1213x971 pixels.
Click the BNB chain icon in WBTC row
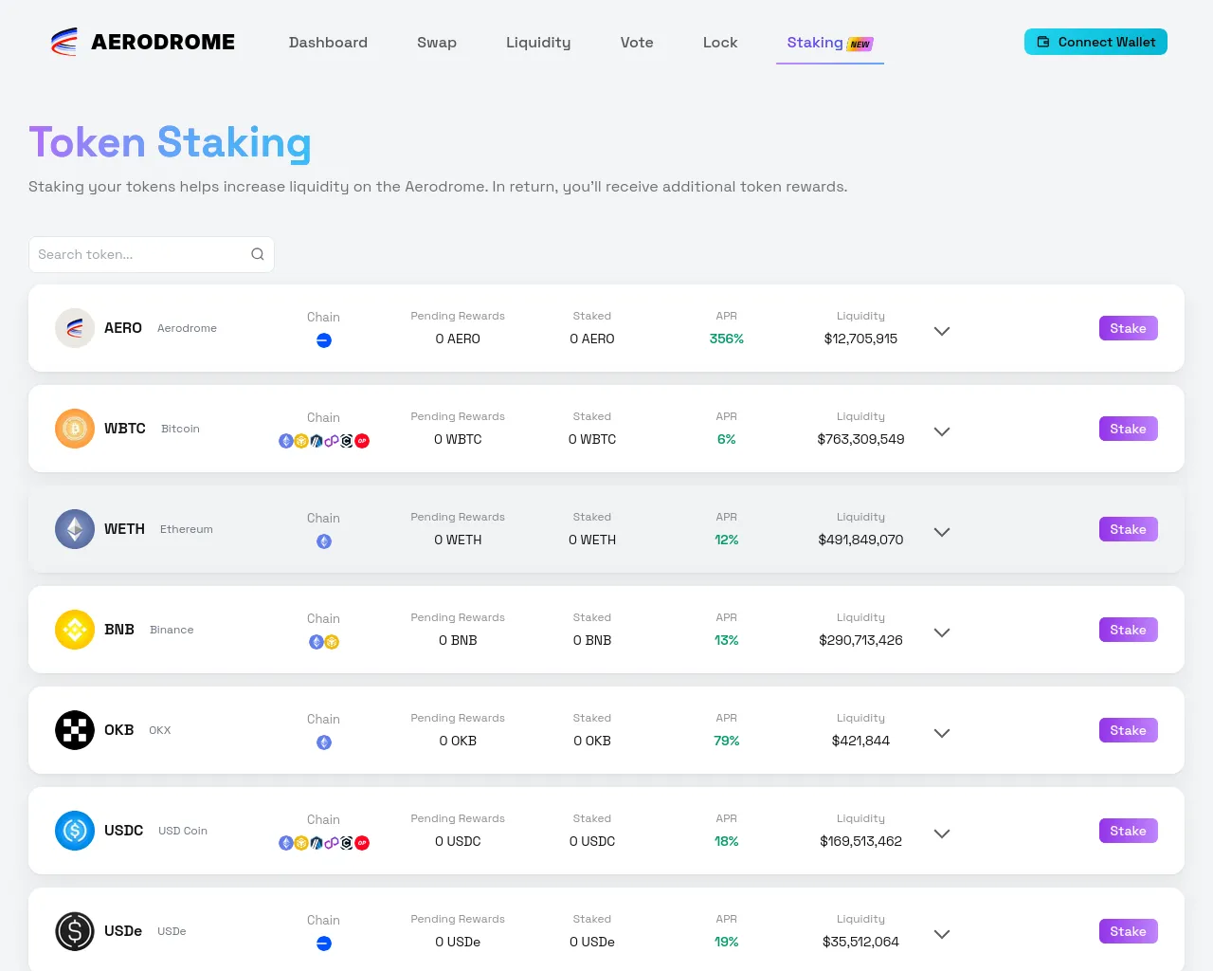pyautogui.click(x=301, y=441)
